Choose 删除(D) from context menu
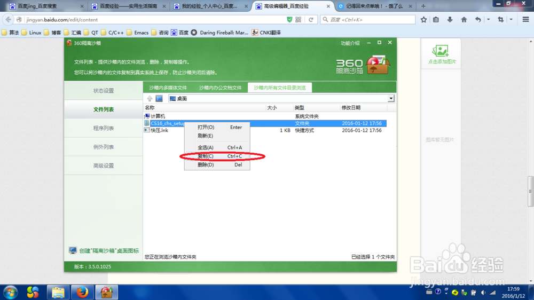This screenshot has height=300, width=534. 217,164
